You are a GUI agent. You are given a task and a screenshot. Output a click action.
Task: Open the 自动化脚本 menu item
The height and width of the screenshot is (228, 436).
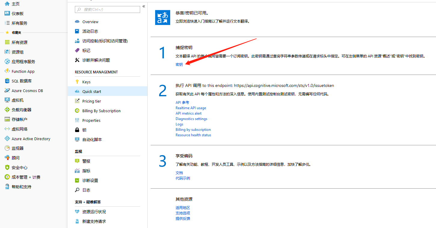point(107,140)
